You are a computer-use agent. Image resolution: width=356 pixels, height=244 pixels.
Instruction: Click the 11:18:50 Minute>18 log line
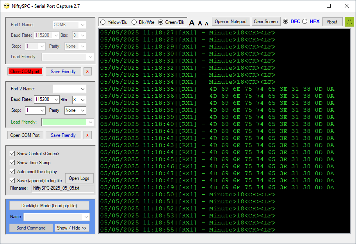point(188,195)
